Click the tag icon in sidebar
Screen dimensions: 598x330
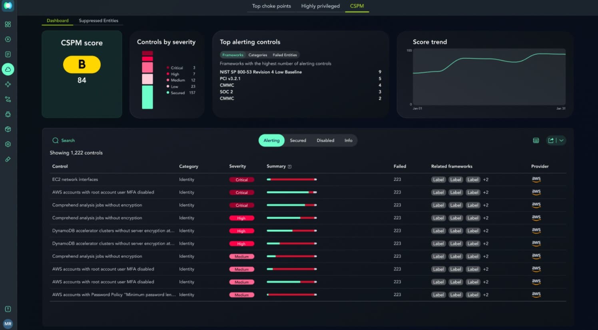click(8, 159)
